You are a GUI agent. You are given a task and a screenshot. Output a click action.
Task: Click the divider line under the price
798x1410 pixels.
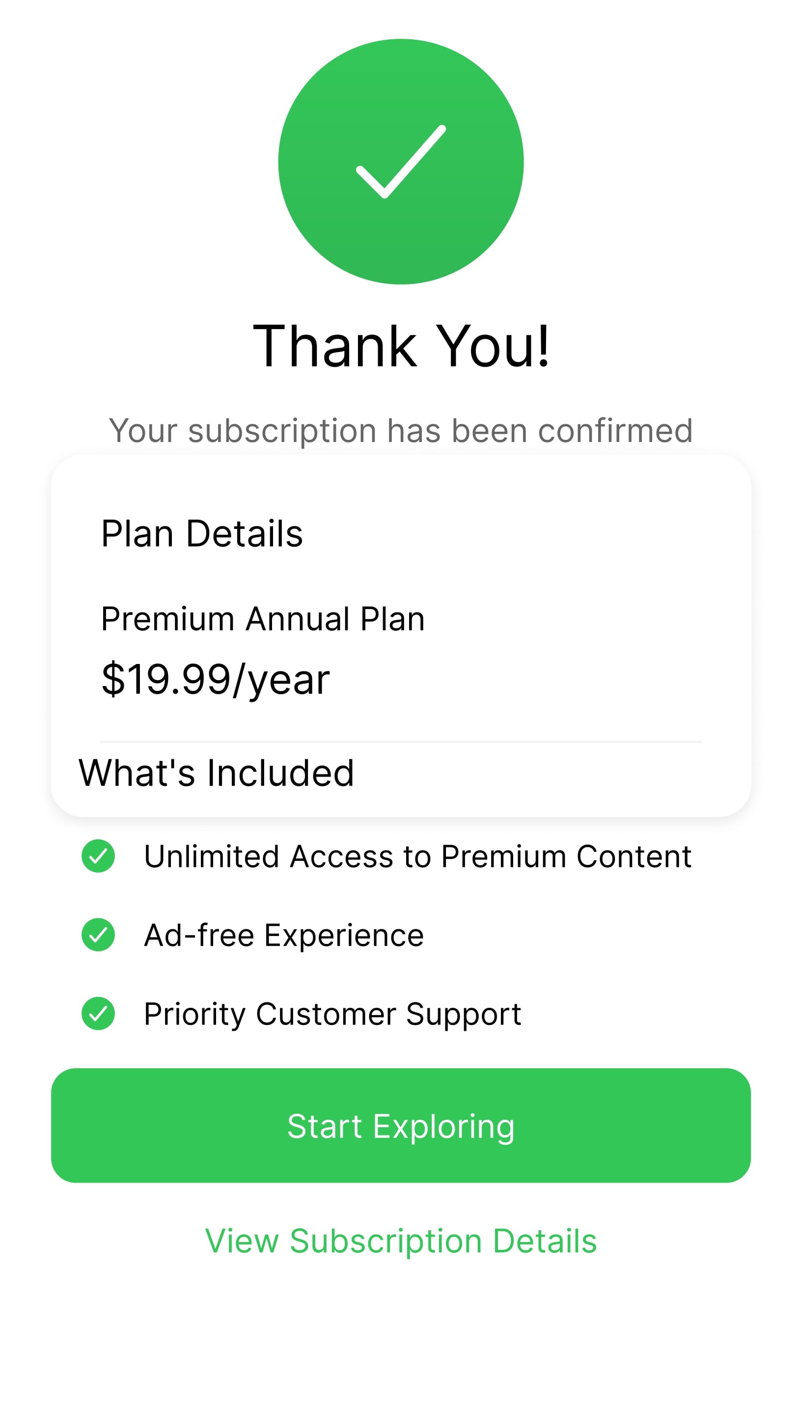tap(401, 742)
